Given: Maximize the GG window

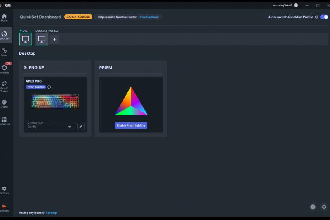Looking at the screenshot, I should pos(318,5).
